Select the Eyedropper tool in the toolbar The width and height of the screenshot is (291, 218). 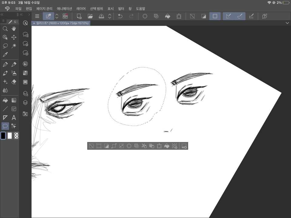pyautogui.click(x=5, y=54)
